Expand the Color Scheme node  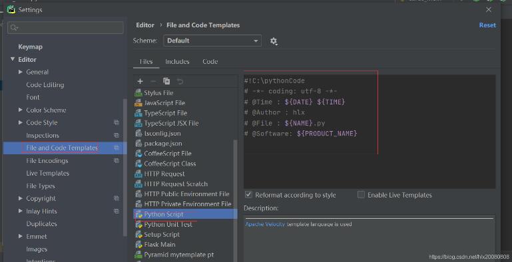20,110
